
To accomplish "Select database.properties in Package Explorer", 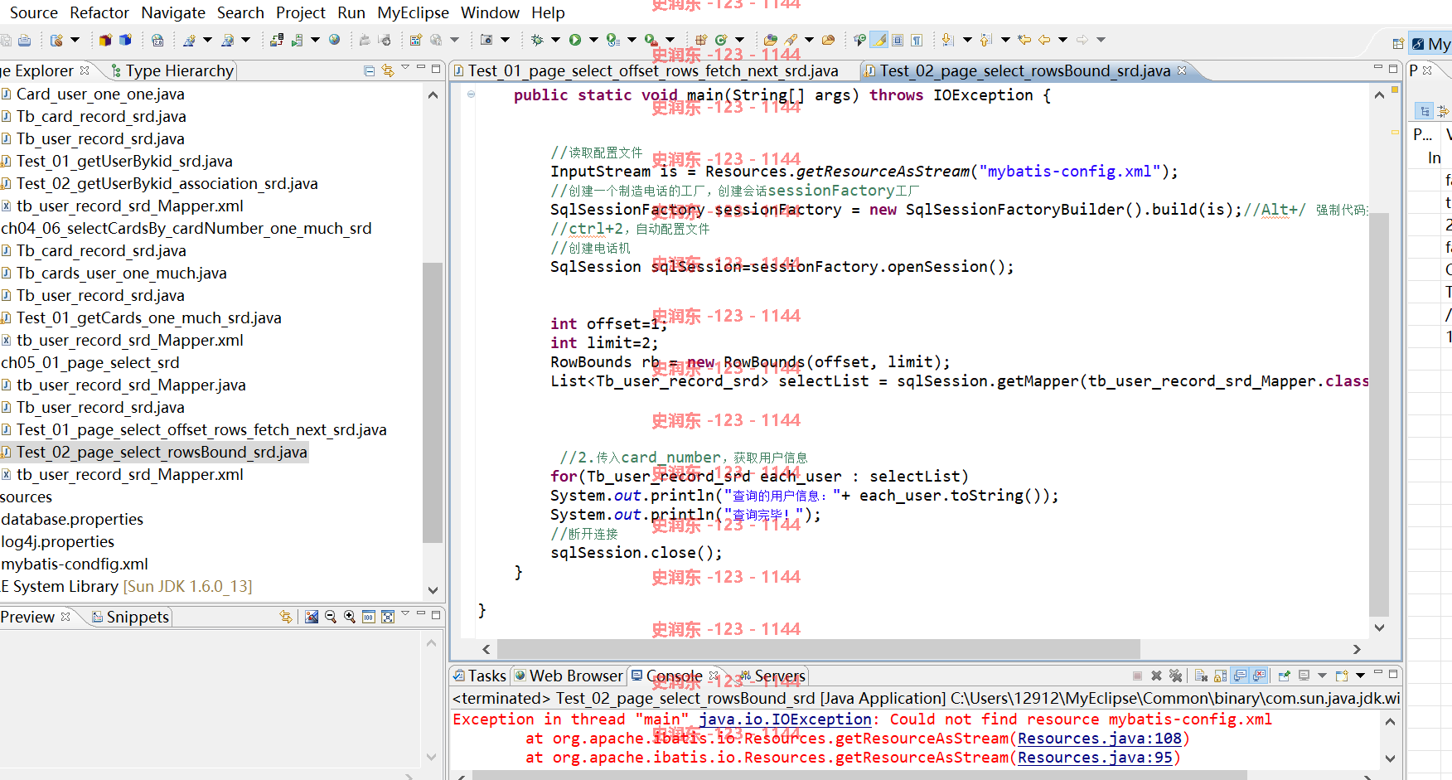I will 72,519.
